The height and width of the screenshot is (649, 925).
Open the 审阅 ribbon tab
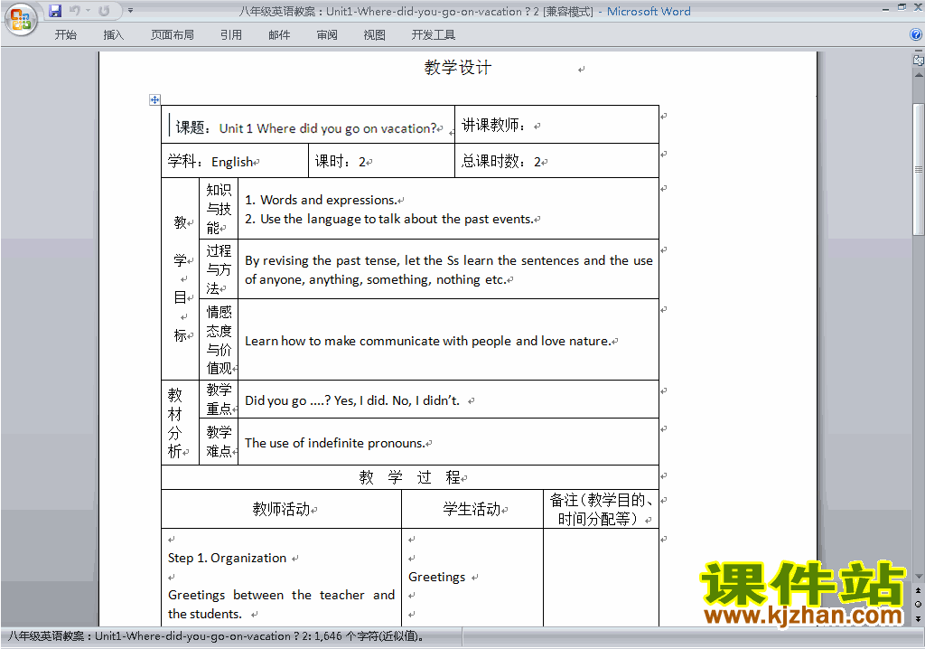point(327,35)
